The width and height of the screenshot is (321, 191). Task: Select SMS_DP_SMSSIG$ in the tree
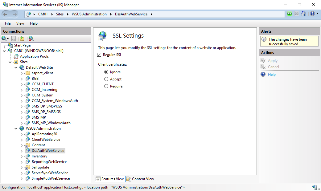pyautogui.click(x=46, y=112)
